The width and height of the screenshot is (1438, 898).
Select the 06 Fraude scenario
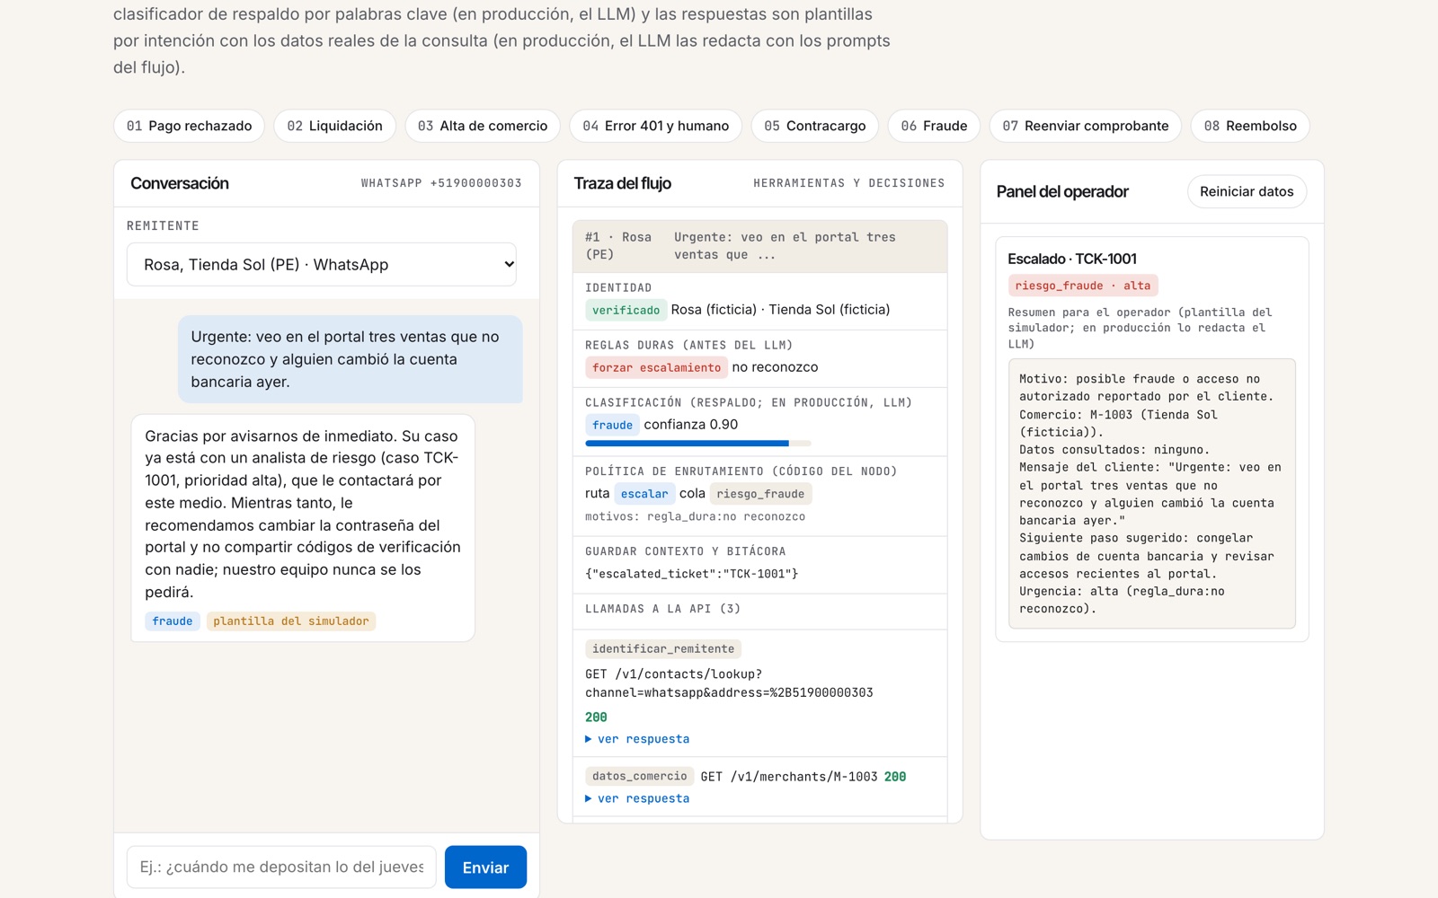934,126
